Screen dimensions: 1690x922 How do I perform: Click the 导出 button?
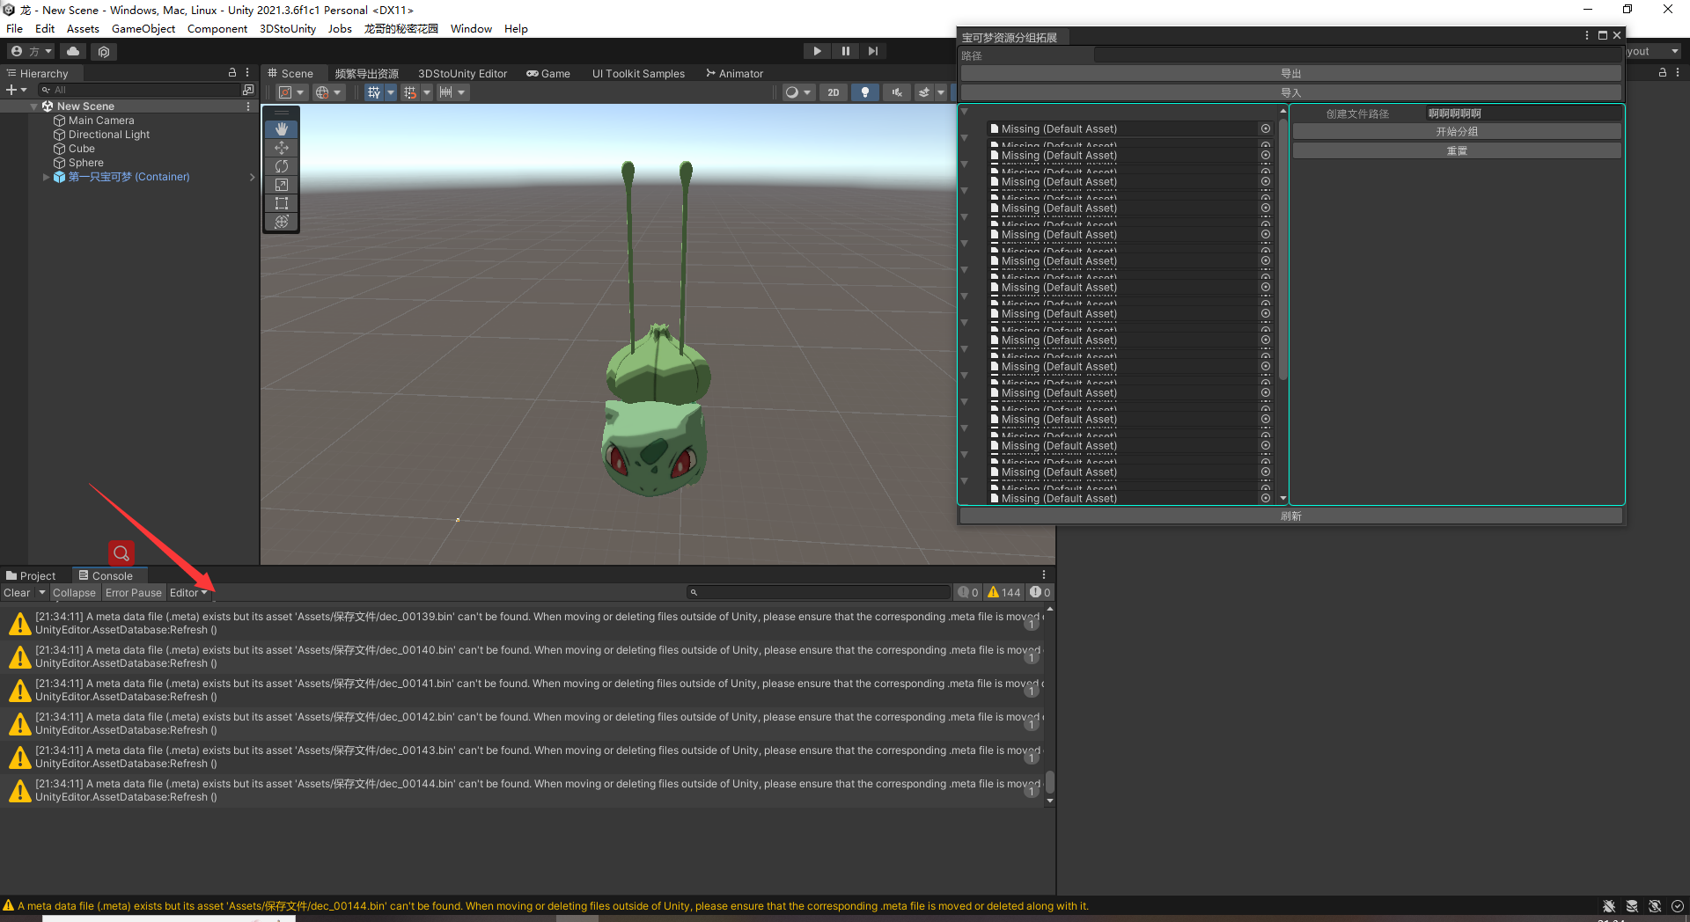pyautogui.click(x=1290, y=74)
